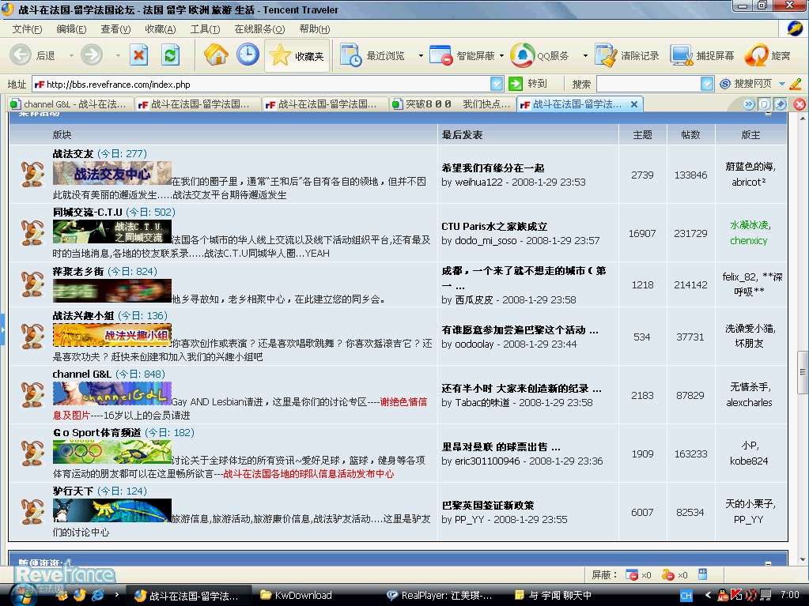
Task: Open the 帮助(H) menu
Action: [314, 29]
